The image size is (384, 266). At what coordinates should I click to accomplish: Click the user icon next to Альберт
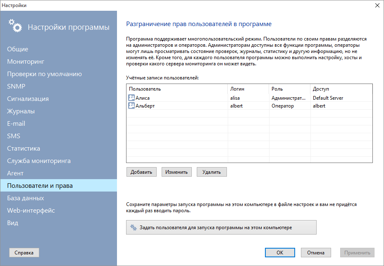click(x=131, y=105)
